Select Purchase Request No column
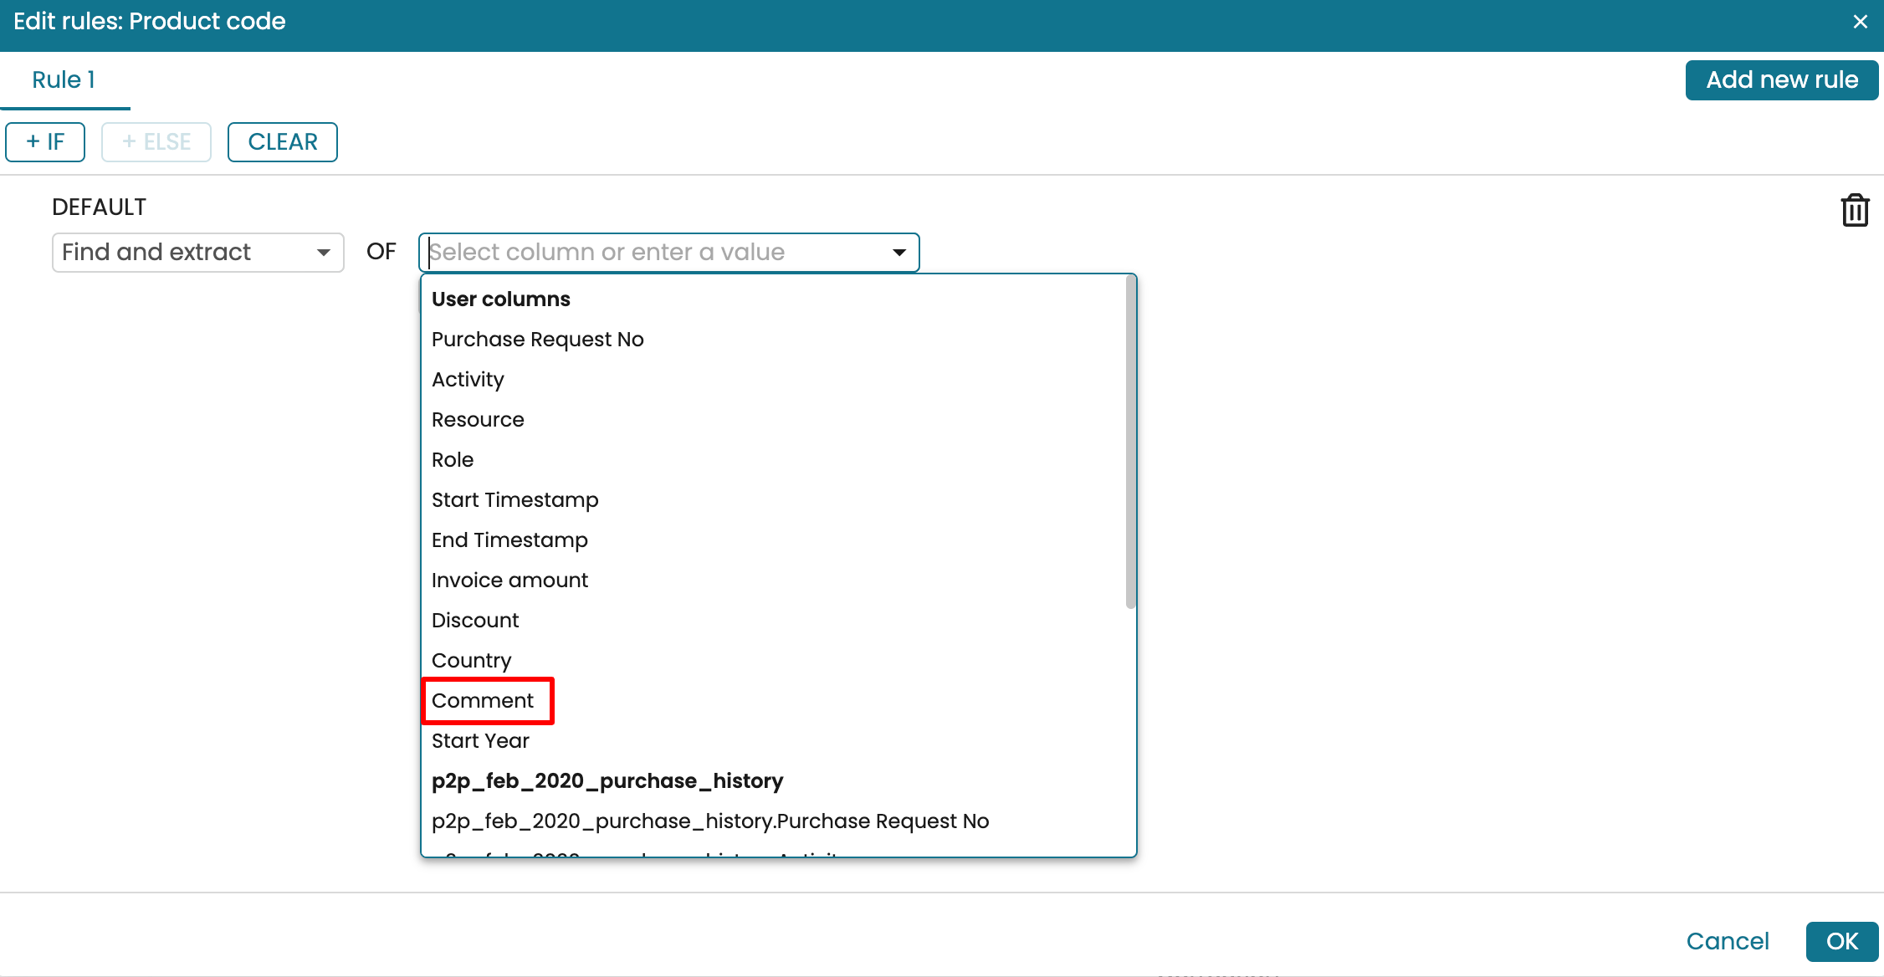The width and height of the screenshot is (1884, 977). 537,340
